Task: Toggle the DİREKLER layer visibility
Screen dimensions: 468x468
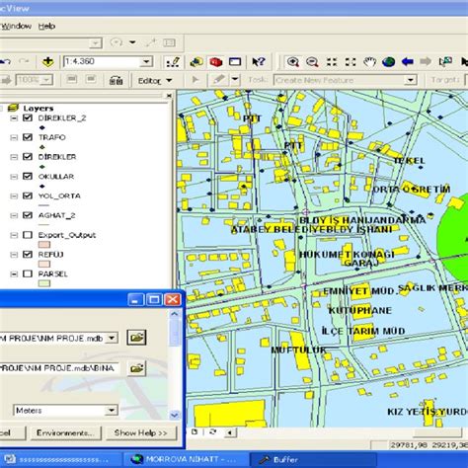Action: [x=28, y=157]
